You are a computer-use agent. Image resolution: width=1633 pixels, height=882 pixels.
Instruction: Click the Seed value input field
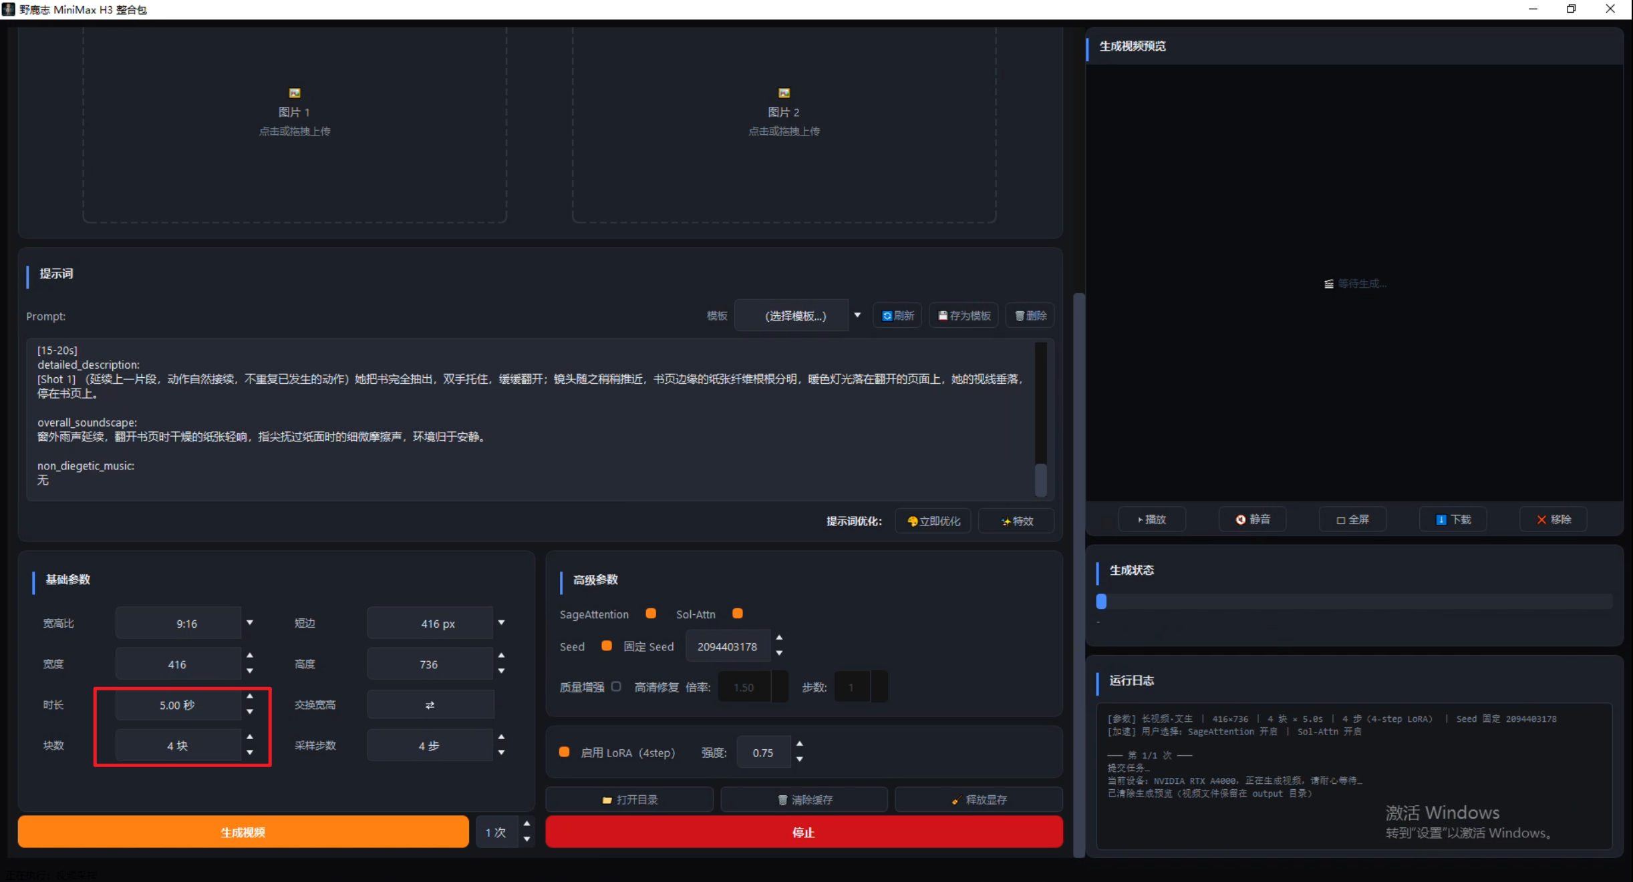tap(728, 646)
